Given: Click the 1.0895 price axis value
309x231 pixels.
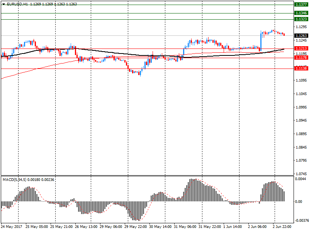Looking at the screenshot, I should [301, 134].
